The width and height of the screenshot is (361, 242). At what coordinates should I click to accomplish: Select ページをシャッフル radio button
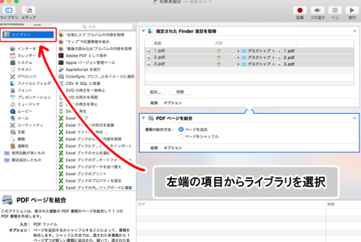click(x=181, y=136)
